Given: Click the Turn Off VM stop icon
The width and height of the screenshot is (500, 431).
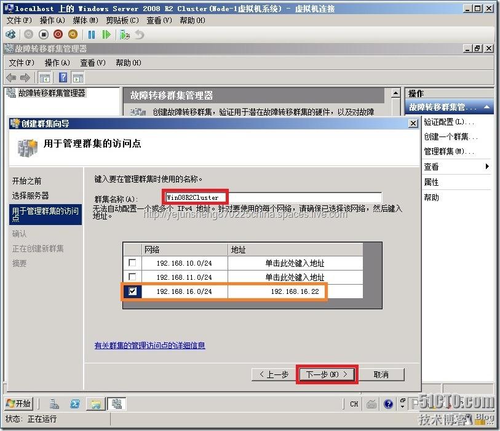Looking at the screenshot, I should pos(44,34).
